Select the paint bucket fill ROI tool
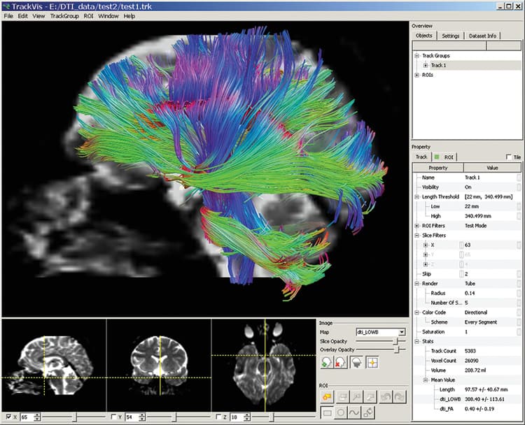 pos(367,412)
